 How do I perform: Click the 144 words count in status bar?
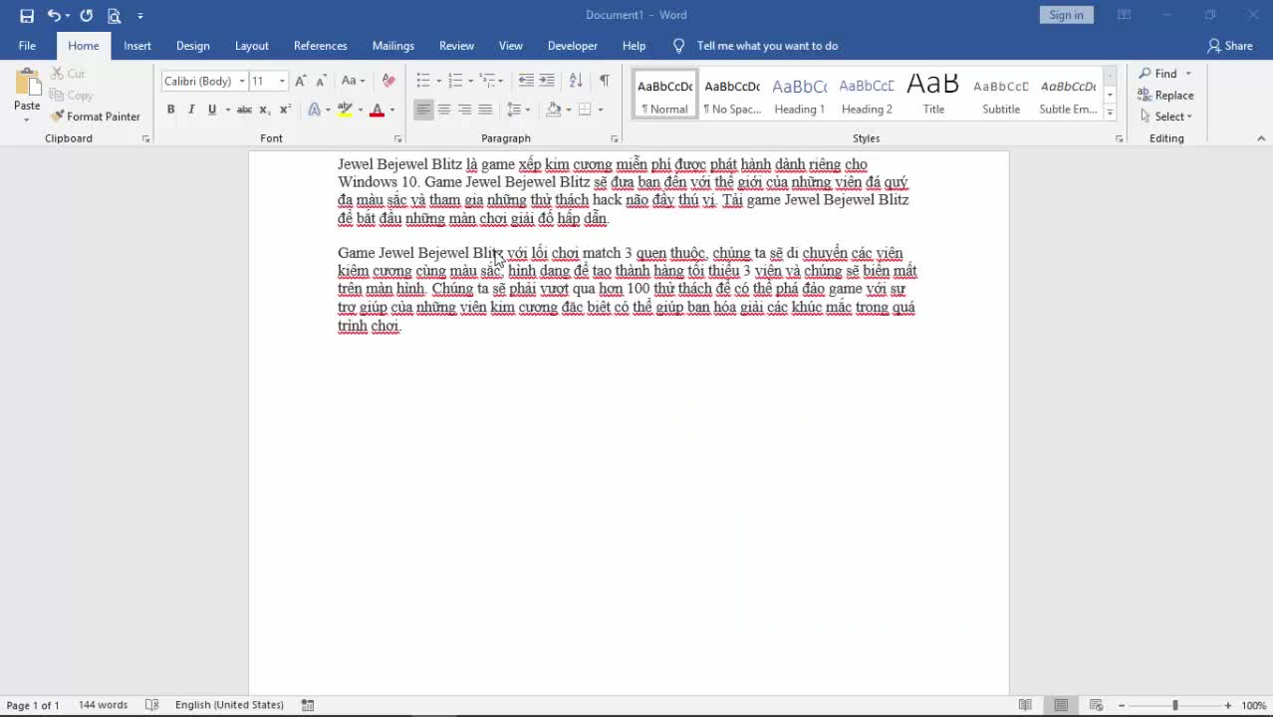(x=103, y=705)
